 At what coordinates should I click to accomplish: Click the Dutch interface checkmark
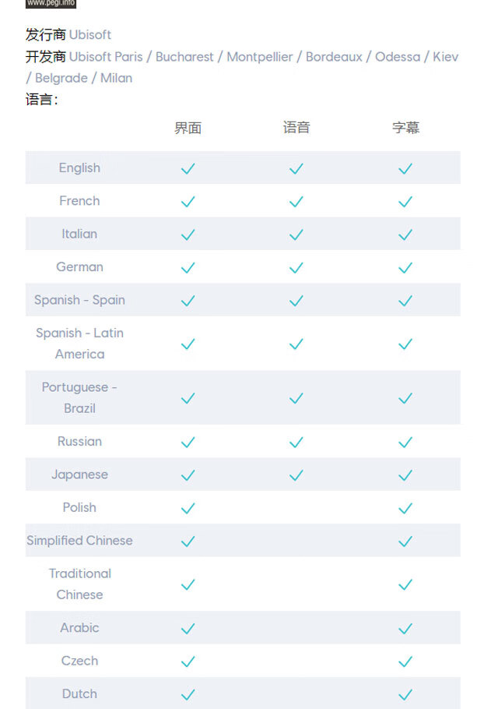coord(188,695)
